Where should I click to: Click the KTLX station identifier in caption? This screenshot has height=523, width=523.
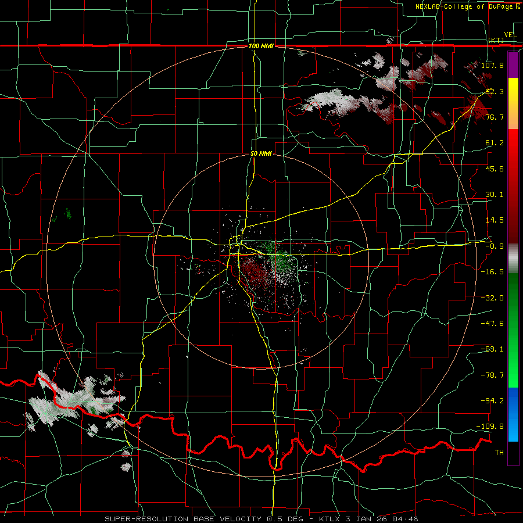point(331,519)
